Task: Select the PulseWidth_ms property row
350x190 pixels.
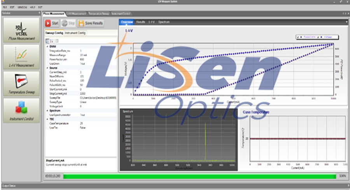Action: (81, 85)
